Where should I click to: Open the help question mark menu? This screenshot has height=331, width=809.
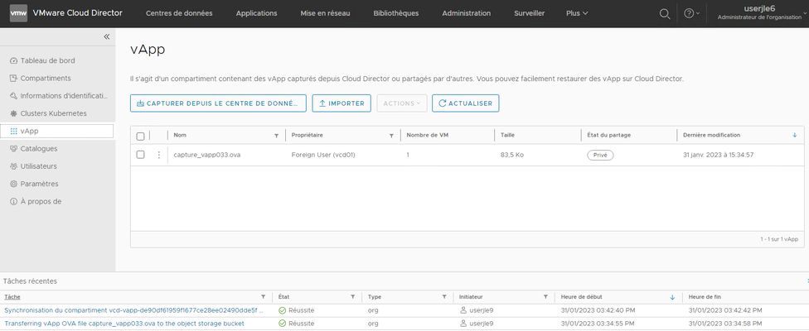[x=691, y=13]
